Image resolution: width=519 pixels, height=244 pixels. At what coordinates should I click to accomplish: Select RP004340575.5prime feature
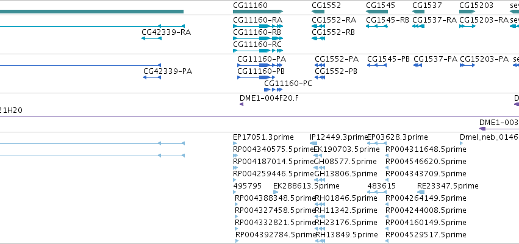pyautogui.click(x=273, y=149)
